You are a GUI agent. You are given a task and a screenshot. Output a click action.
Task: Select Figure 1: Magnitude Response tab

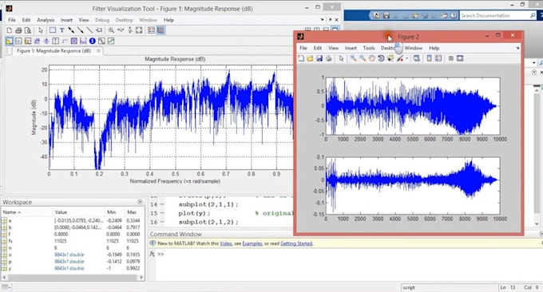54,51
